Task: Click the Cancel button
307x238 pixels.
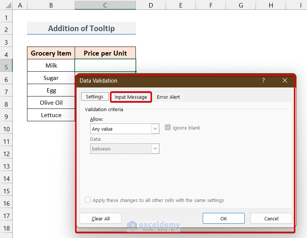Action: pyautogui.click(x=271, y=218)
